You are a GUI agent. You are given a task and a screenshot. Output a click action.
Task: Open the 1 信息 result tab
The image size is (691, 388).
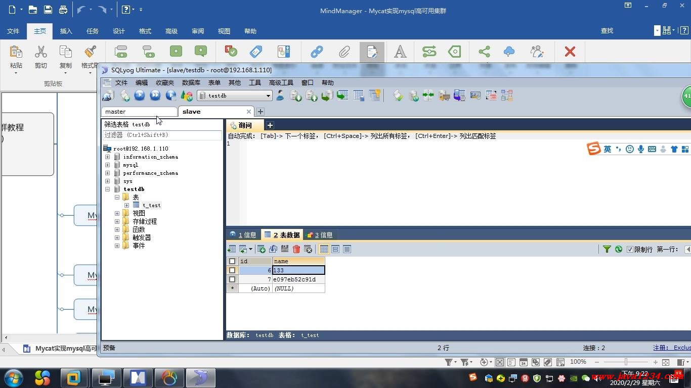pyautogui.click(x=243, y=235)
